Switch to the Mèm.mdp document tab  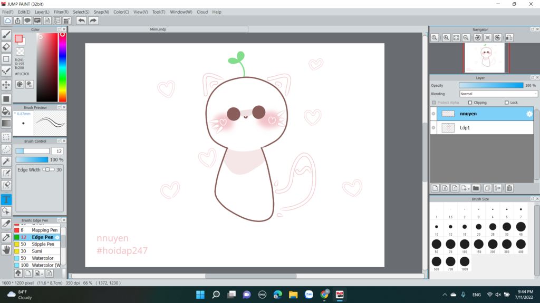click(158, 29)
